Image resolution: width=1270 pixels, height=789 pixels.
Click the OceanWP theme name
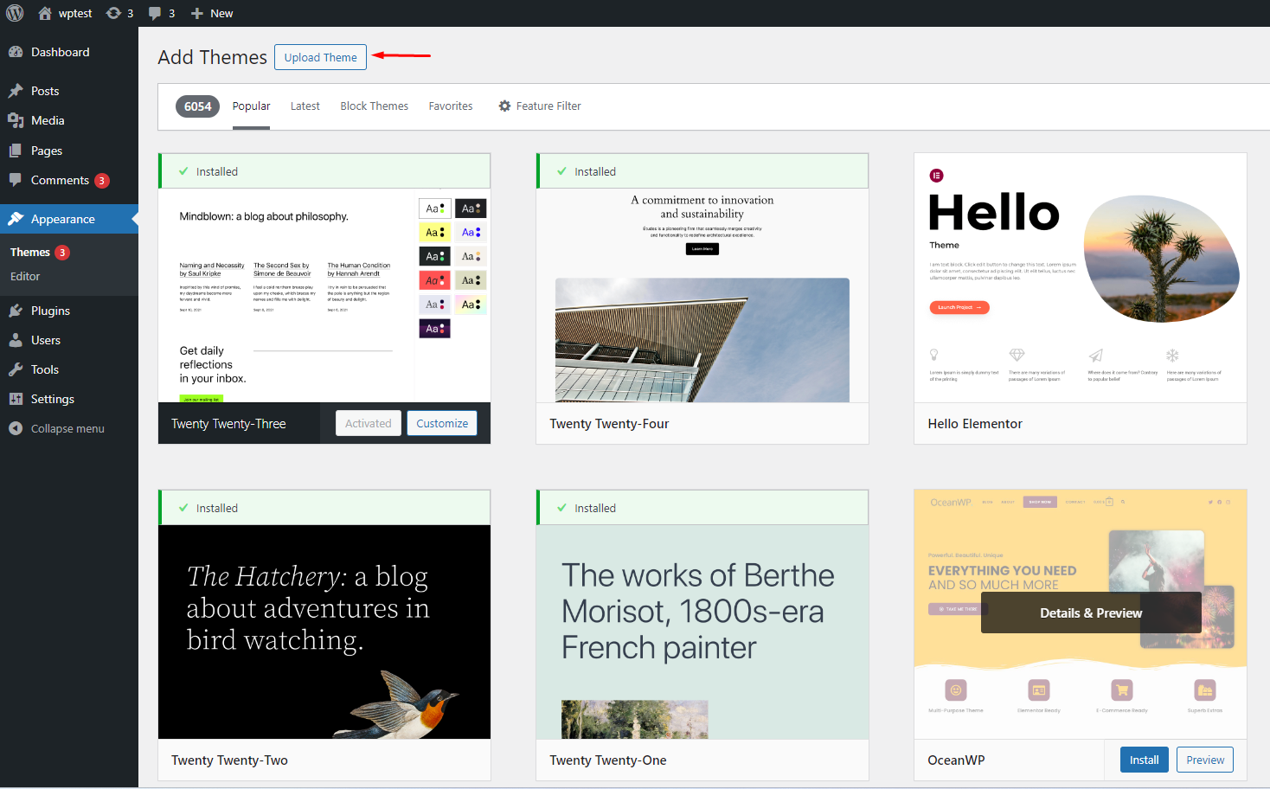pyautogui.click(x=956, y=760)
